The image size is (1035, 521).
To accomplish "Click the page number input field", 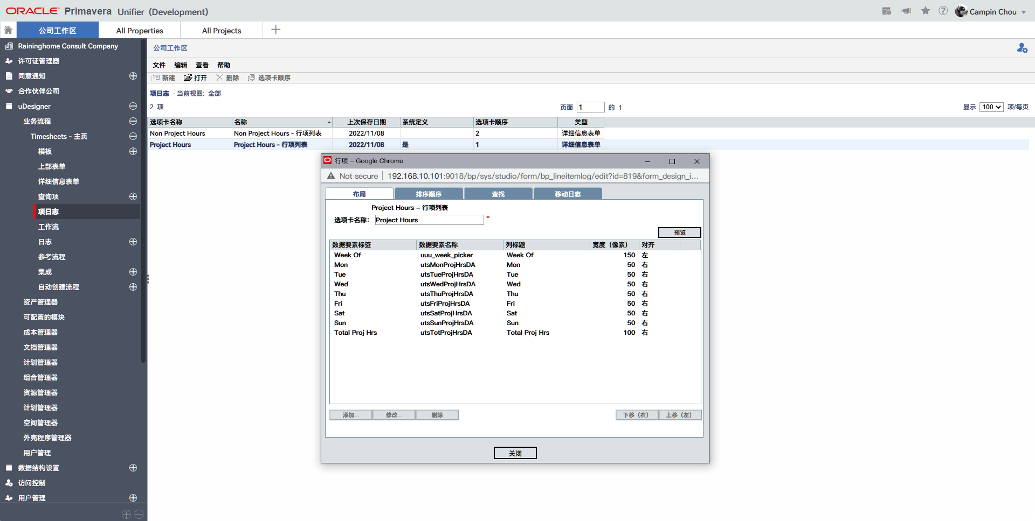I will 590,107.
